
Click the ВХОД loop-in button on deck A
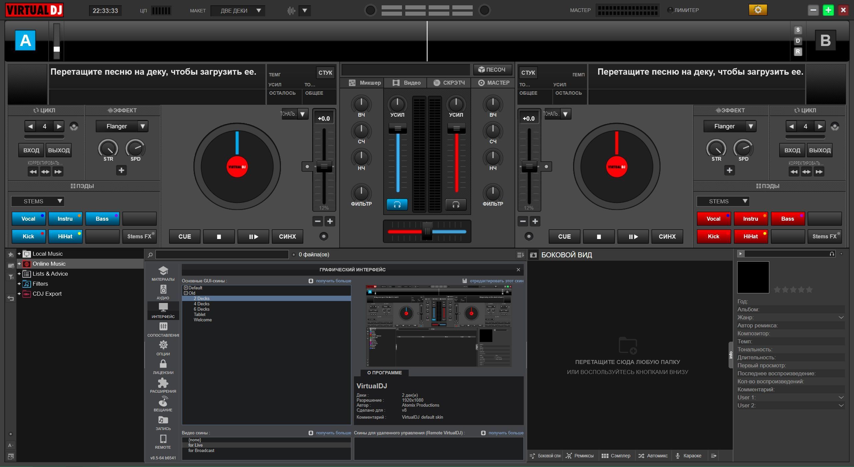pyautogui.click(x=31, y=150)
